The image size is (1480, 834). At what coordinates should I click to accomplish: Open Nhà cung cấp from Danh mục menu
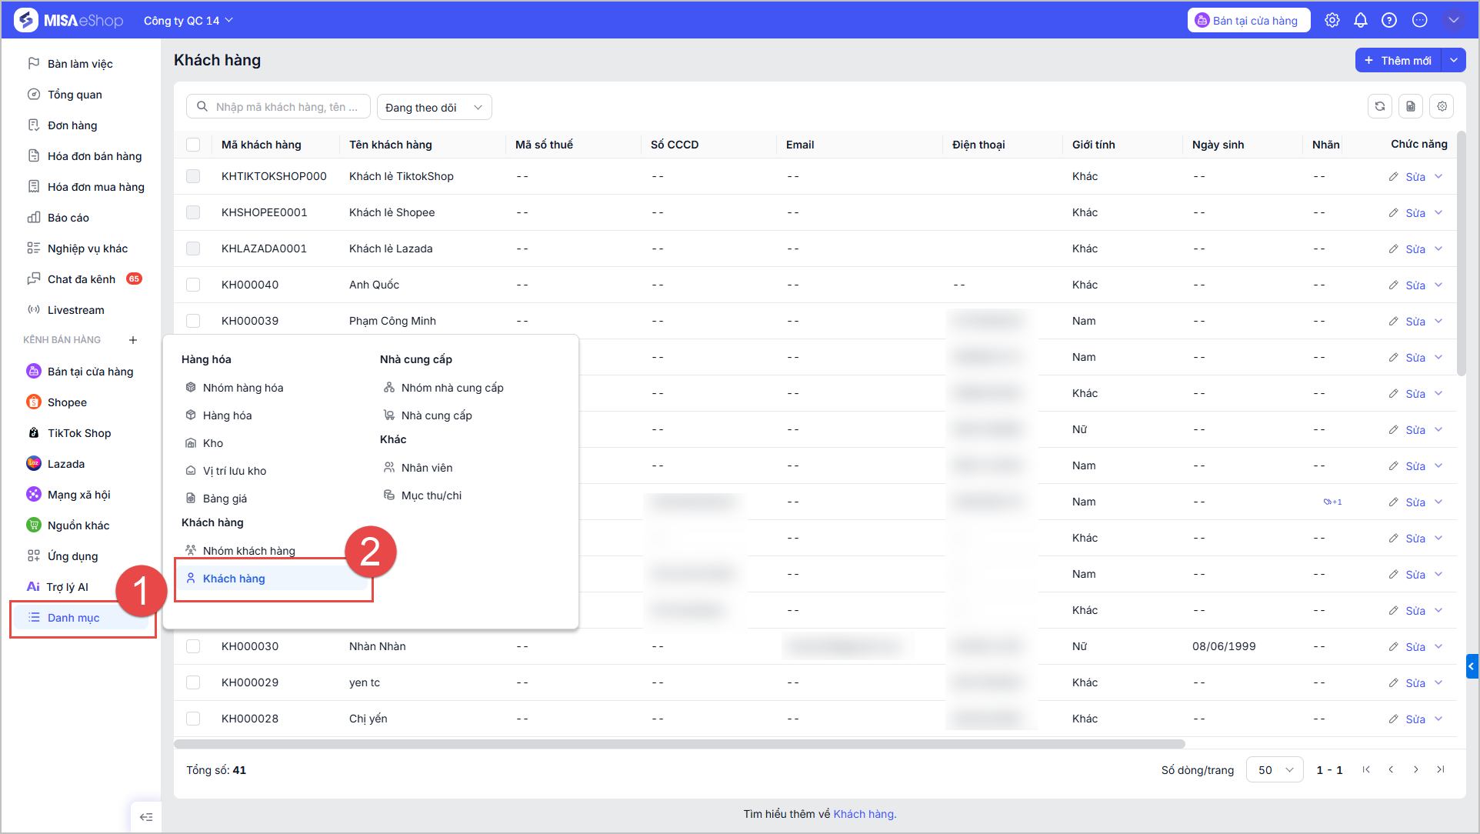[x=437, y=415]
